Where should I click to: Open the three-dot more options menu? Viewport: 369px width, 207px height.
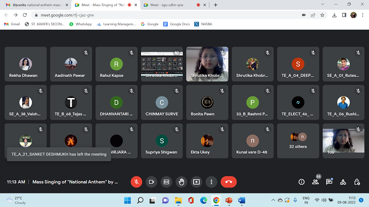tap(211, 182)
